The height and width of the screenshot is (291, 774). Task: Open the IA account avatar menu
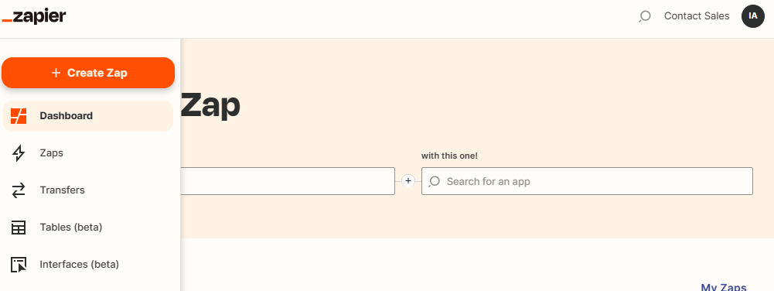[753, 16]
